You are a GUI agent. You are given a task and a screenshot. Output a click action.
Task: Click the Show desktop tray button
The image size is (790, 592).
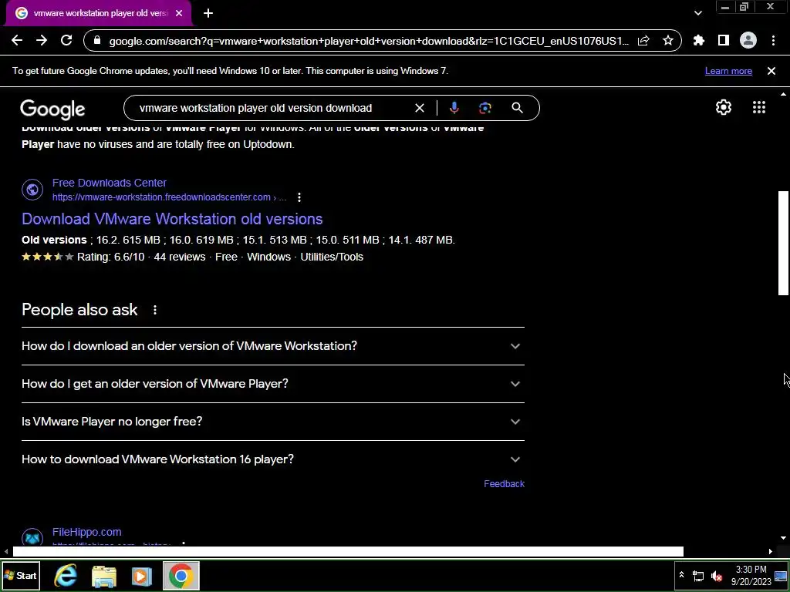781,576
